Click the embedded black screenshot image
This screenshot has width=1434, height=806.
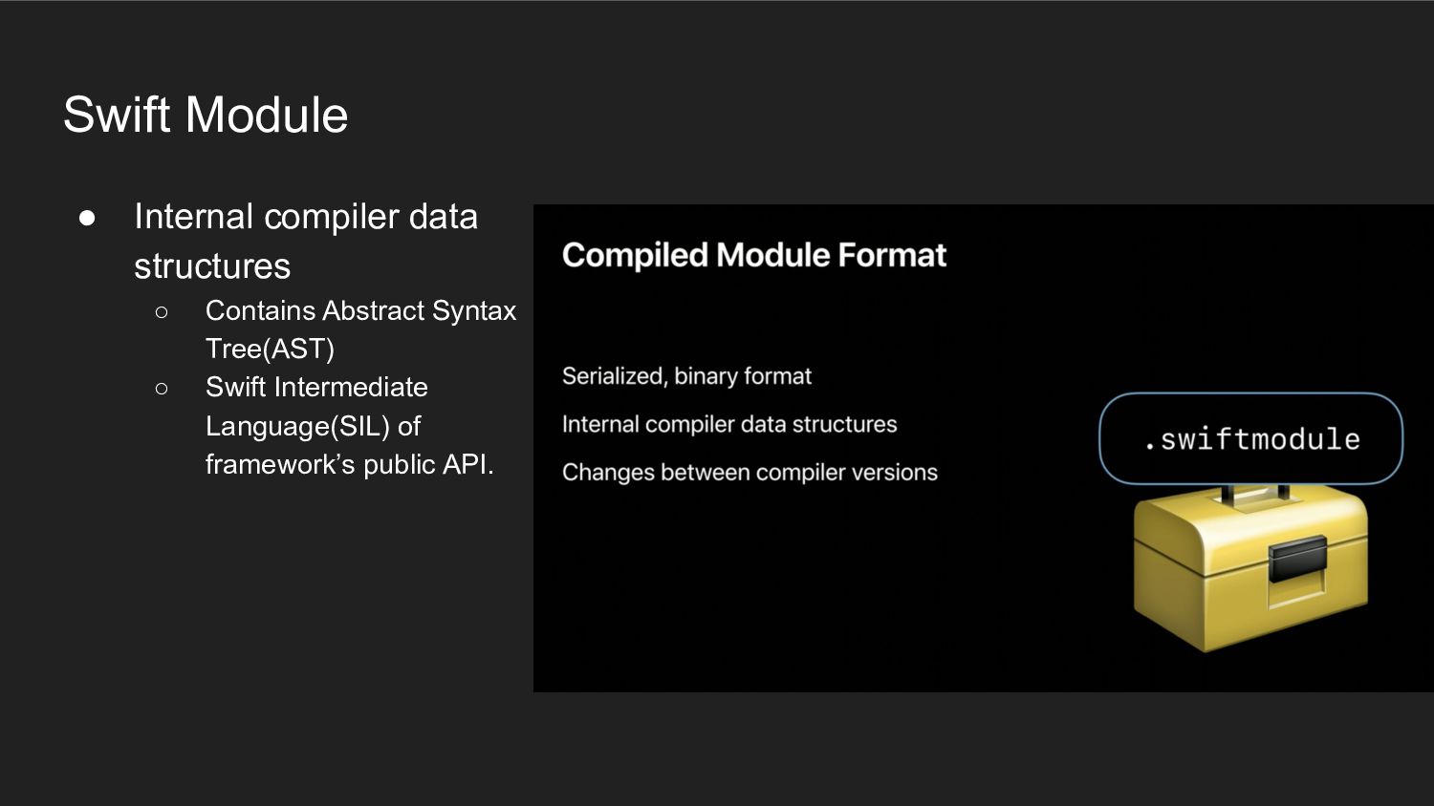(983, 448)
